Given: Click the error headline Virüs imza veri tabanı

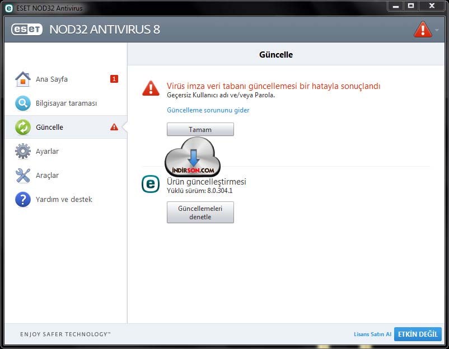Looking at the screenshot, I should pyautogui.click(x=273, y=86).
